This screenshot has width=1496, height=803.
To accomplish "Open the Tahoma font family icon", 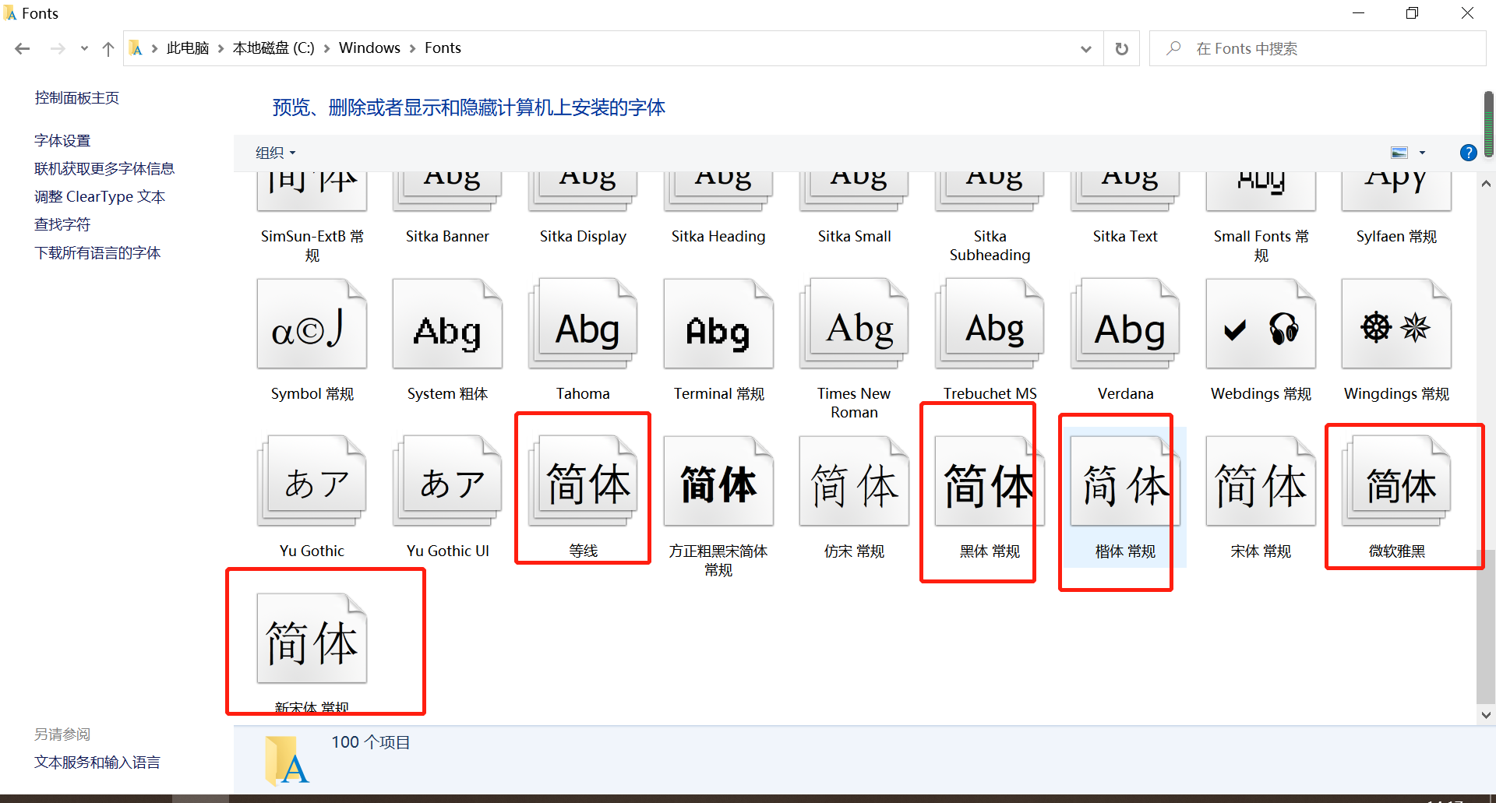I will tap(583, 324).
